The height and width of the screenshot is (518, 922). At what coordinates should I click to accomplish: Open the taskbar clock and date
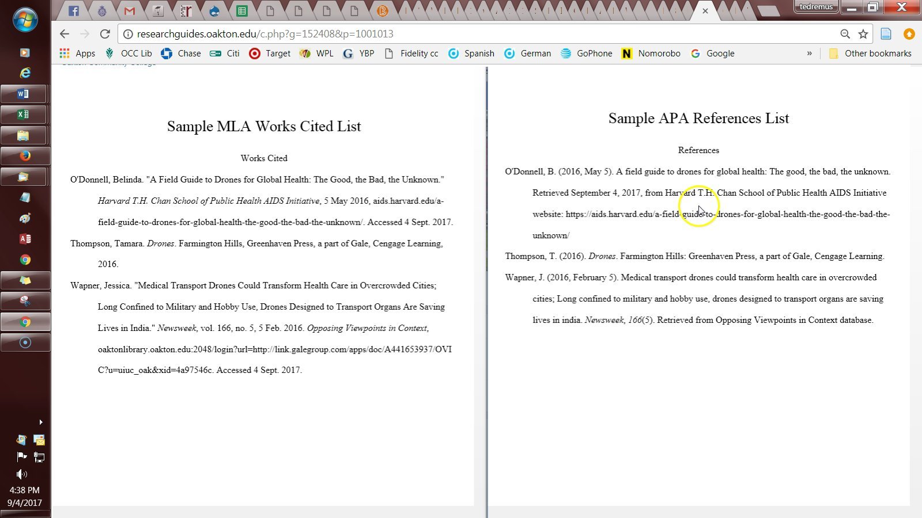tap(24, 496)
